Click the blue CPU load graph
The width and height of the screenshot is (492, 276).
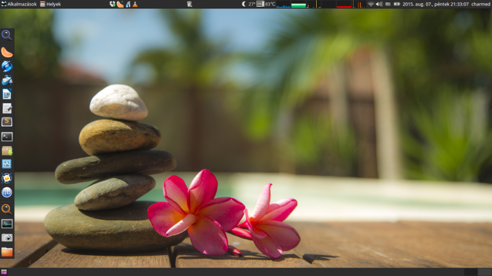(x=284, y=4)
